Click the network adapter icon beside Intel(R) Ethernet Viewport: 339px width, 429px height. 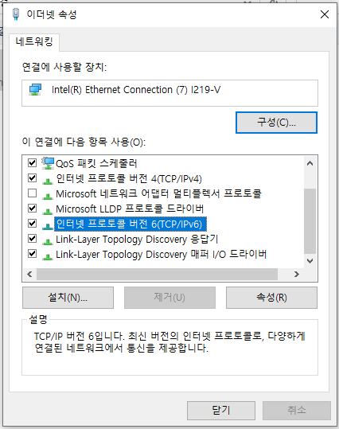pyautogui.click(x=35, y=89)
